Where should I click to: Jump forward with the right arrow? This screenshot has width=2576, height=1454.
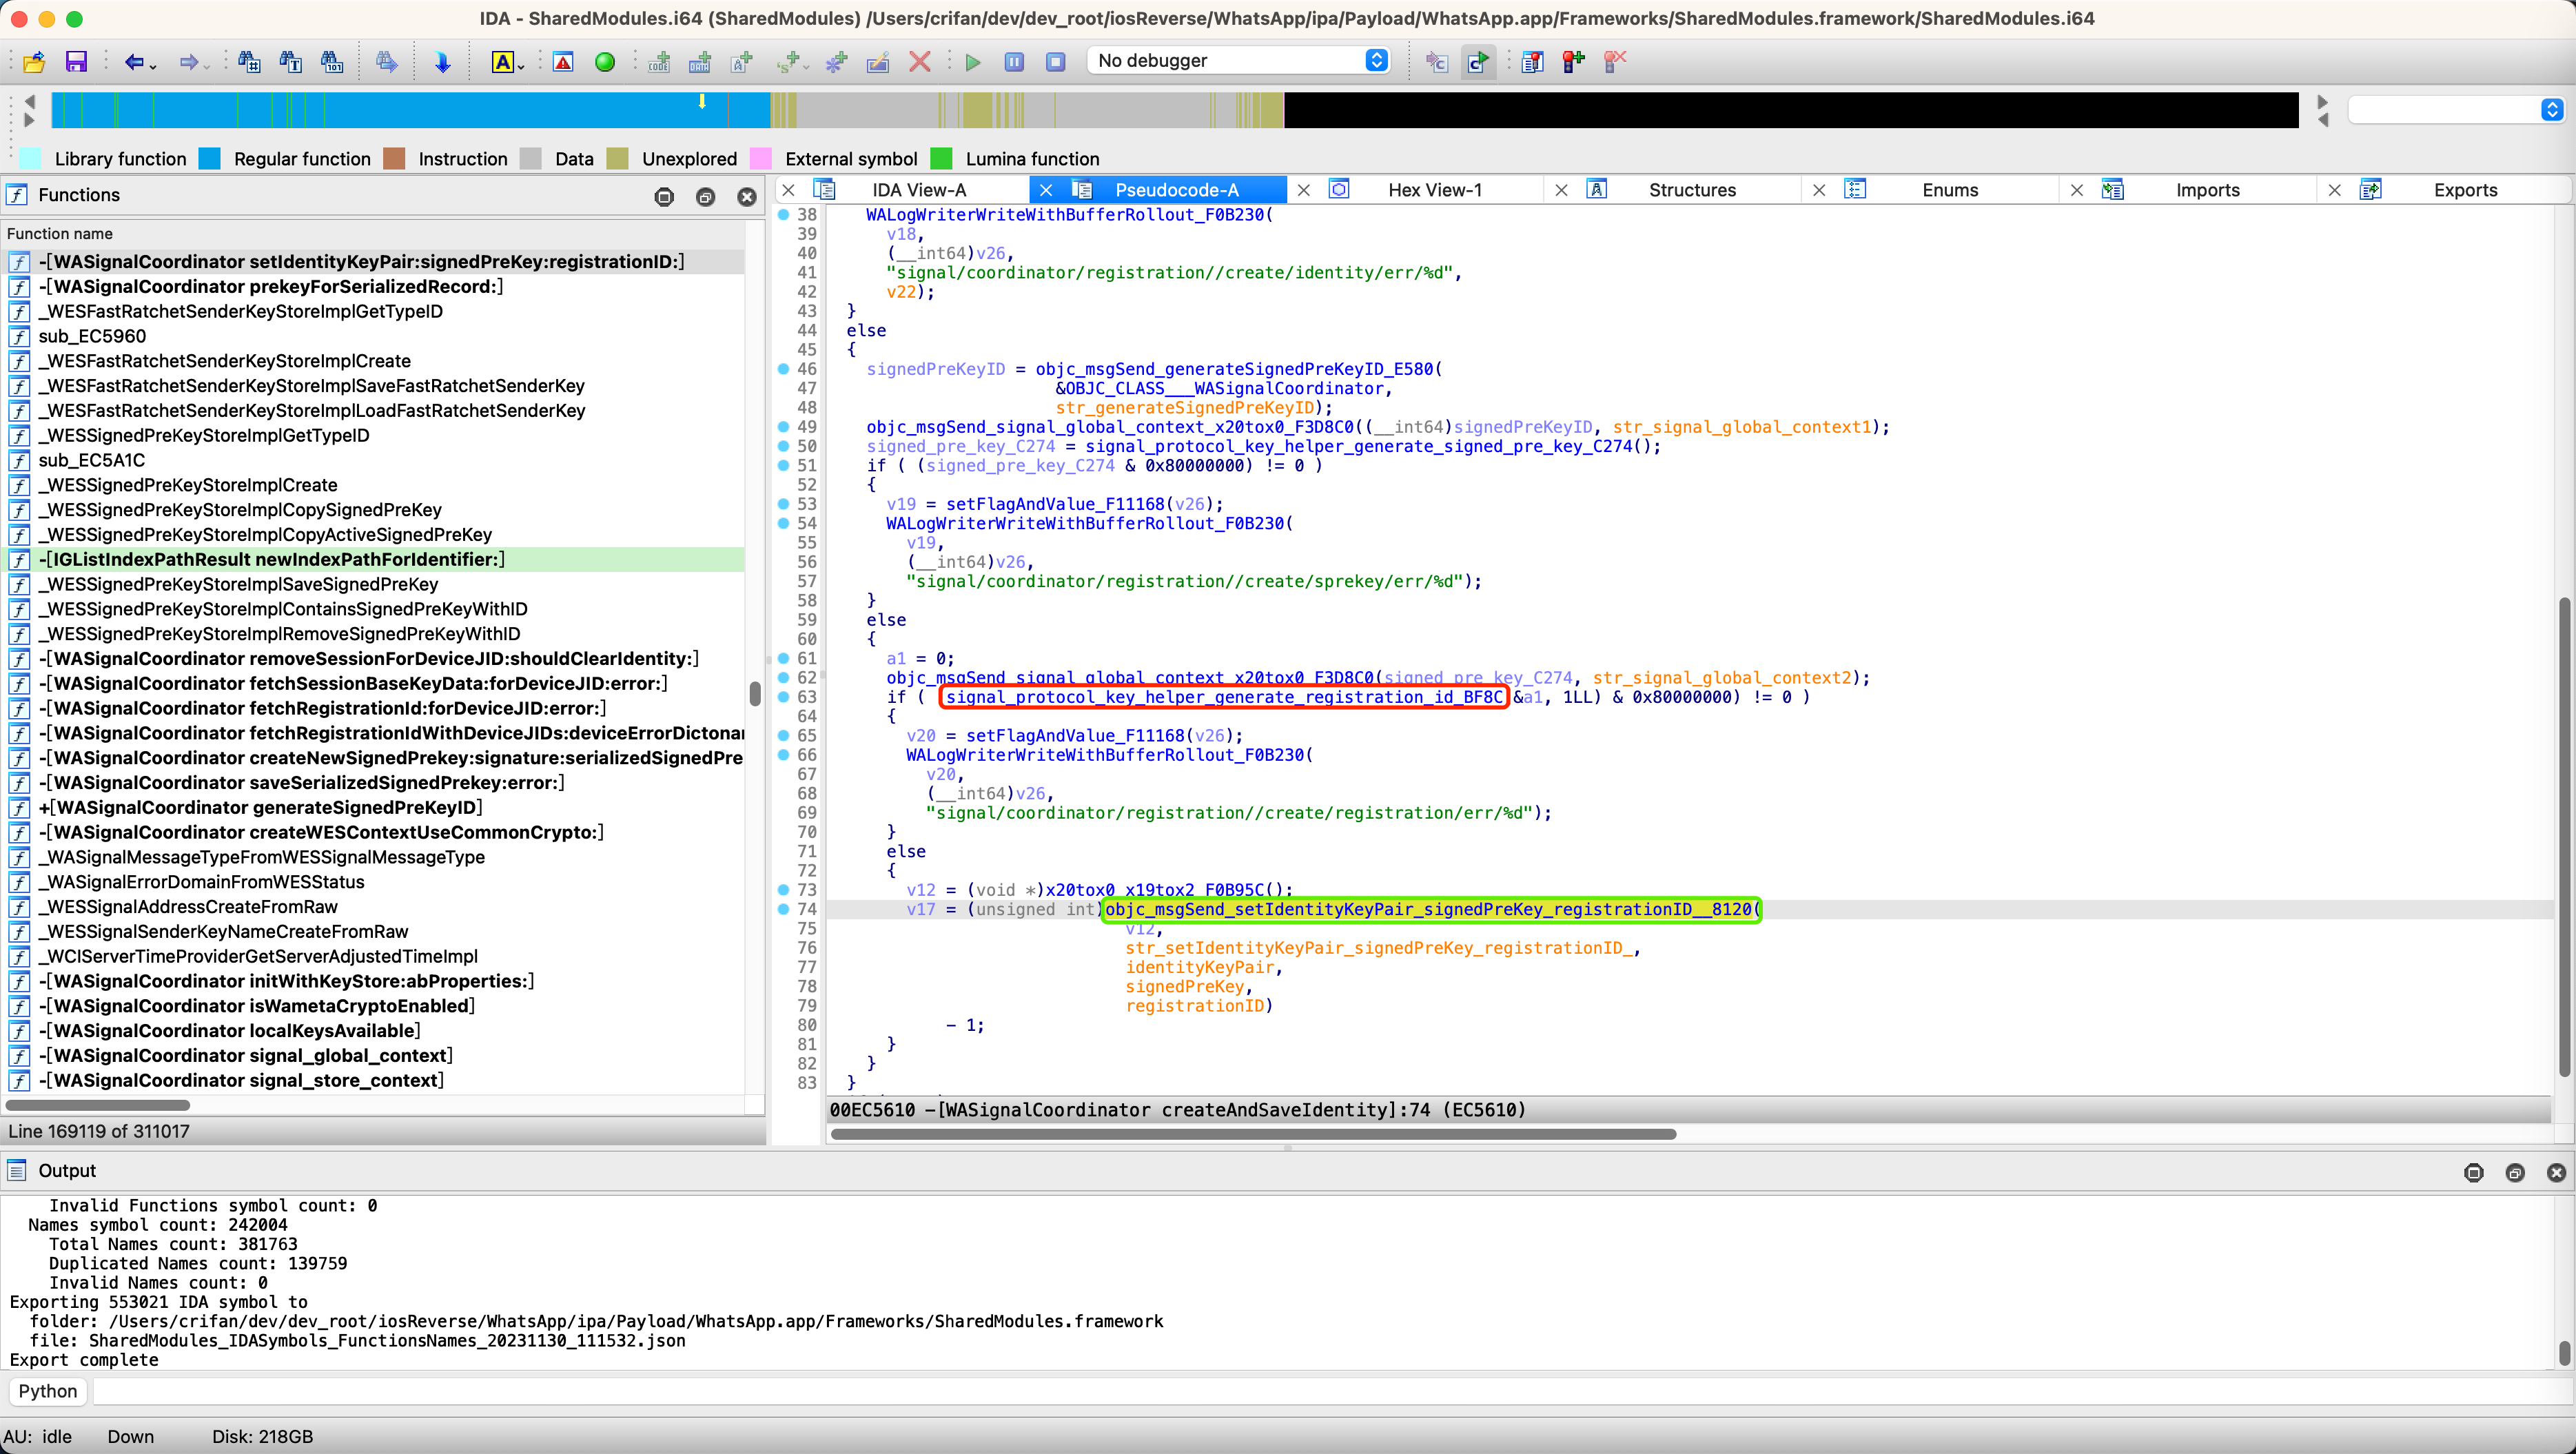tap(188, 62)
